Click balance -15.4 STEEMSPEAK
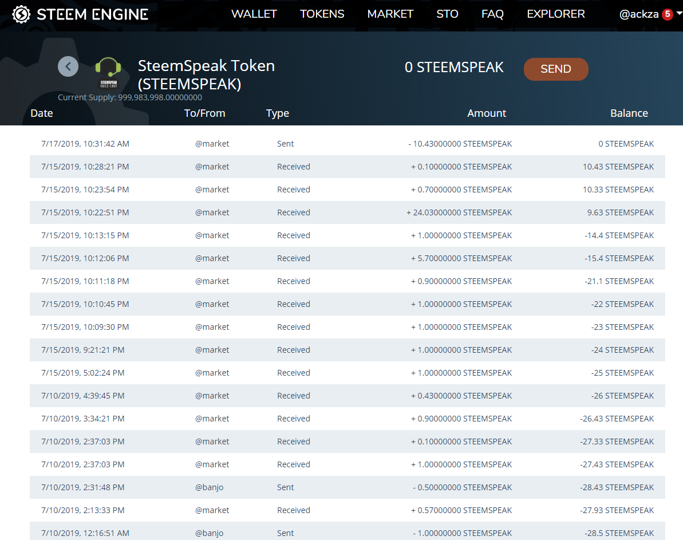 tap(619, 258)
